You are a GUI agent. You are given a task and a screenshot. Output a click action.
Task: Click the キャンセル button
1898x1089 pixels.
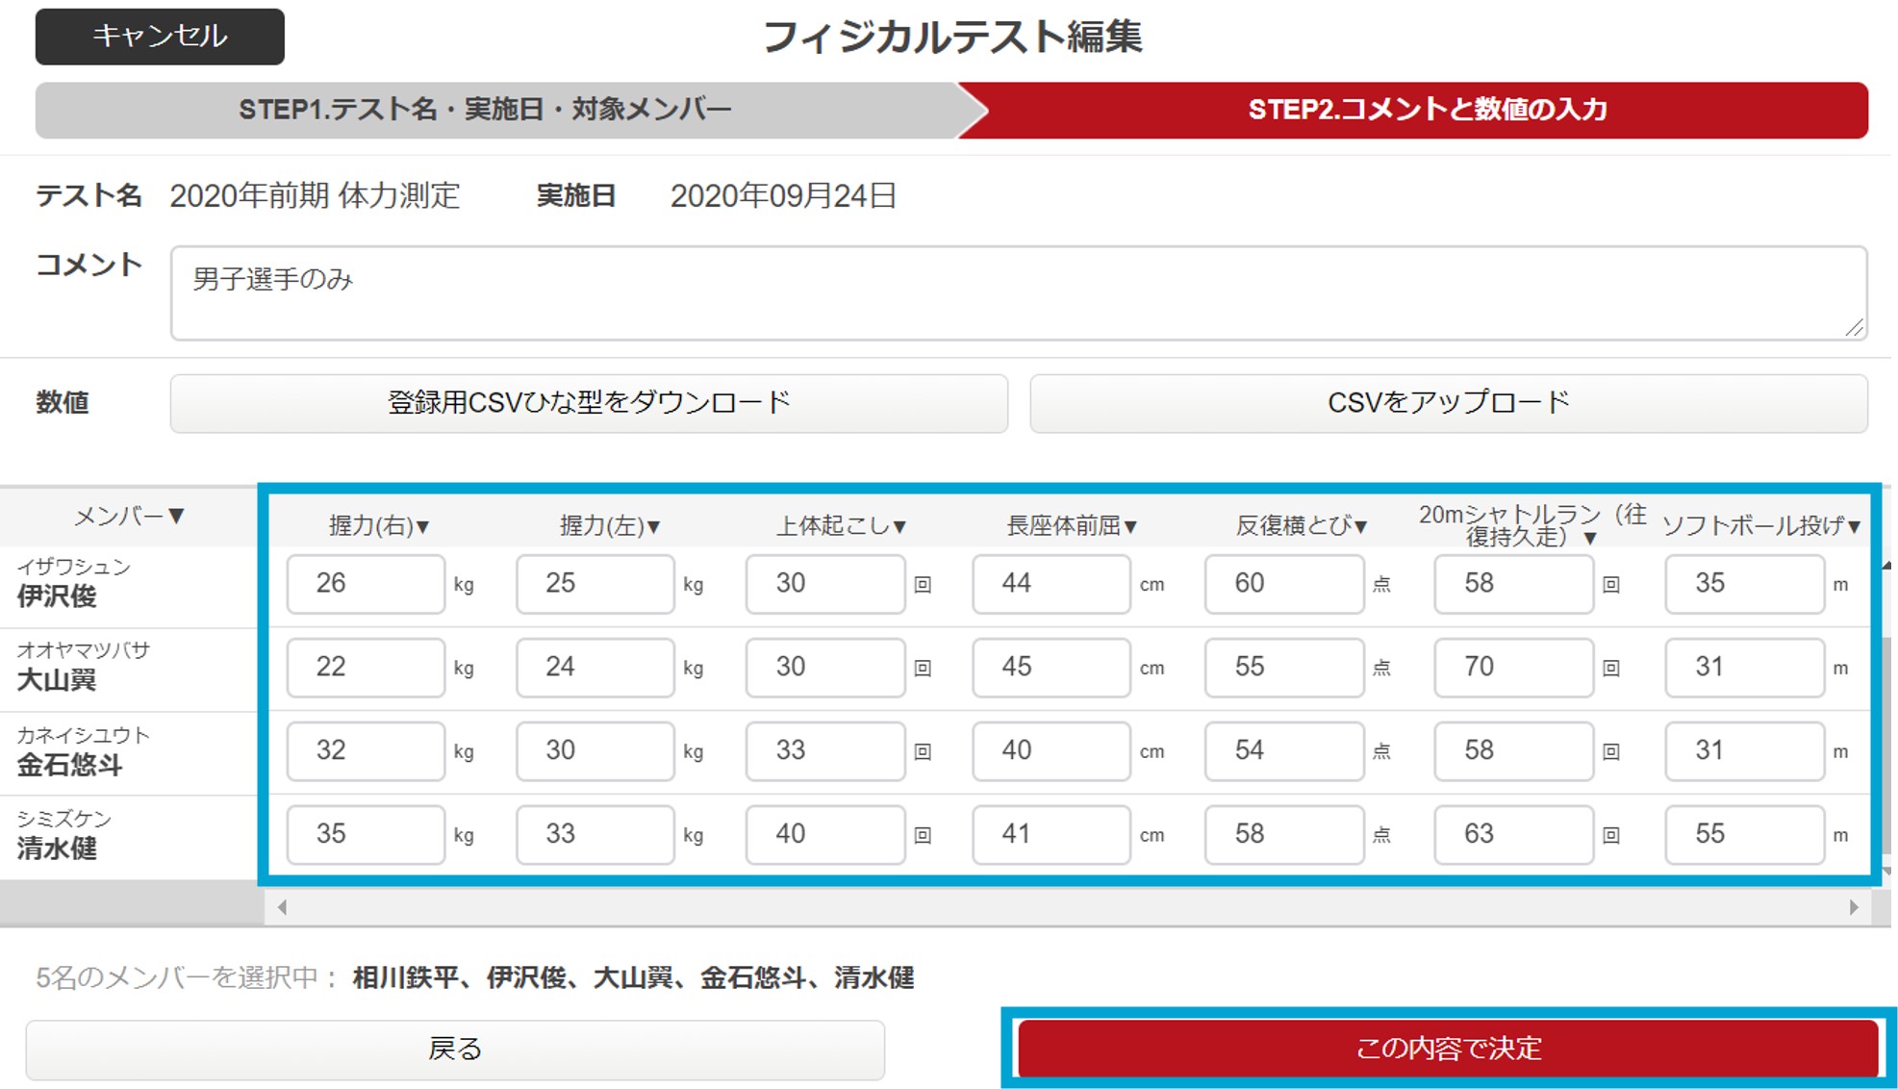[x=159, y=37]
